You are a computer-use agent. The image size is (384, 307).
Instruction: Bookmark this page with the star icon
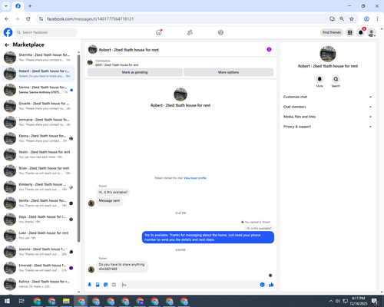point(352,19)
